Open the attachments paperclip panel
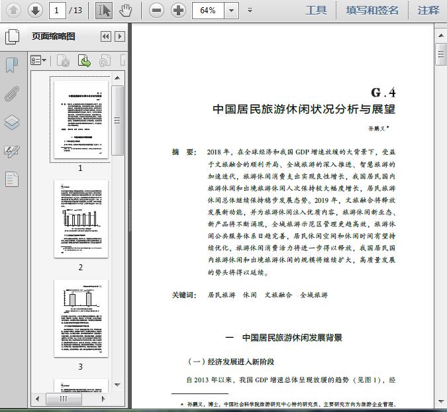This screenshot has height=412, width=447. point(12,93)
